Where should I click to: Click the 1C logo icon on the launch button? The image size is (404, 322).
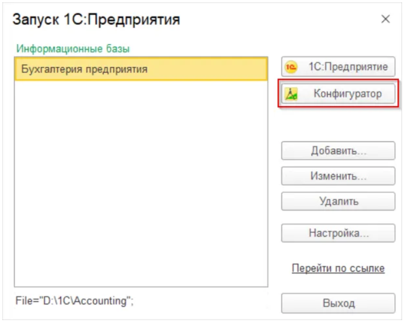point(291,67)
